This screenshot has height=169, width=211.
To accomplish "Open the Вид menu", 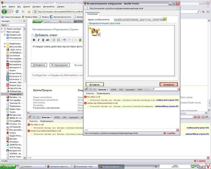I will click(19, 7).
